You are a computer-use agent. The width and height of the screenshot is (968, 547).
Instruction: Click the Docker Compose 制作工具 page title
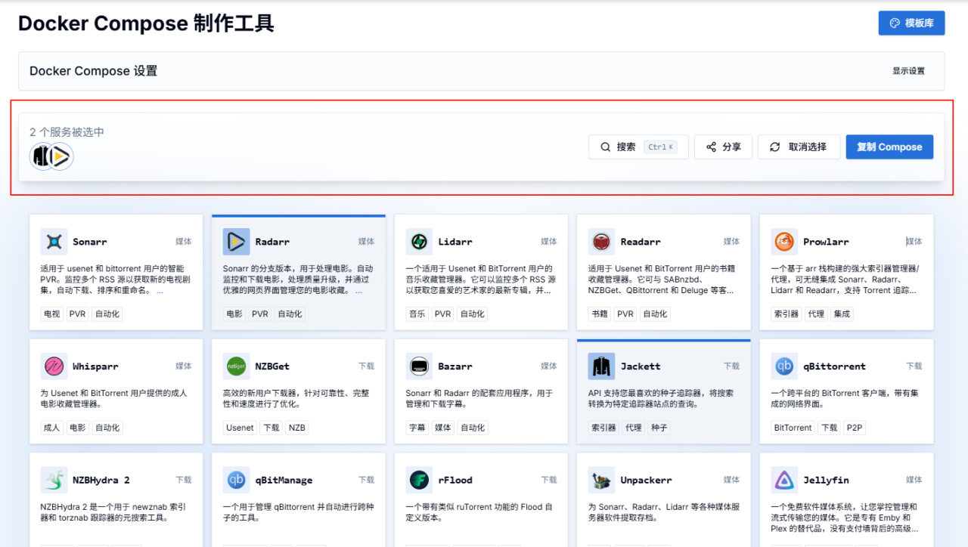point(146,23)
